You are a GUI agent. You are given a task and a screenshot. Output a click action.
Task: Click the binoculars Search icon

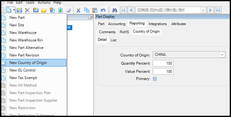point(114,10)
